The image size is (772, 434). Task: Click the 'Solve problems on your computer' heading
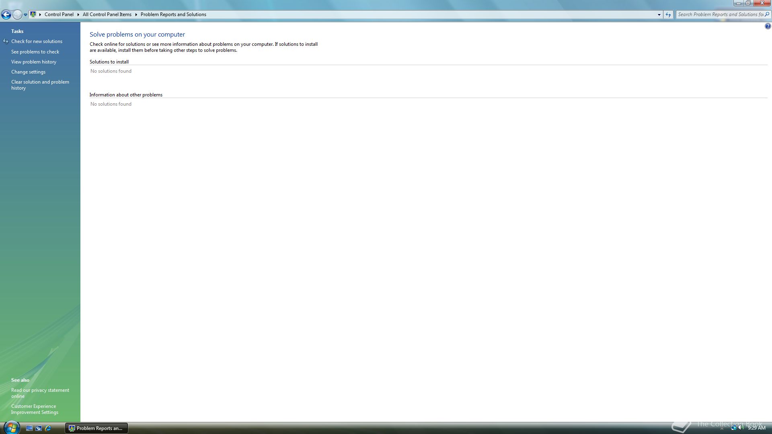coord(137,35)
